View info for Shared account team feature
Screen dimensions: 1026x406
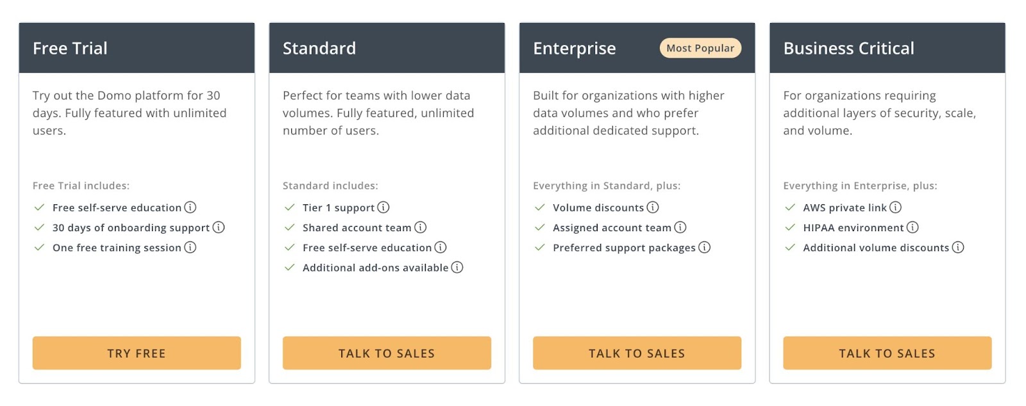coord(421,227)
